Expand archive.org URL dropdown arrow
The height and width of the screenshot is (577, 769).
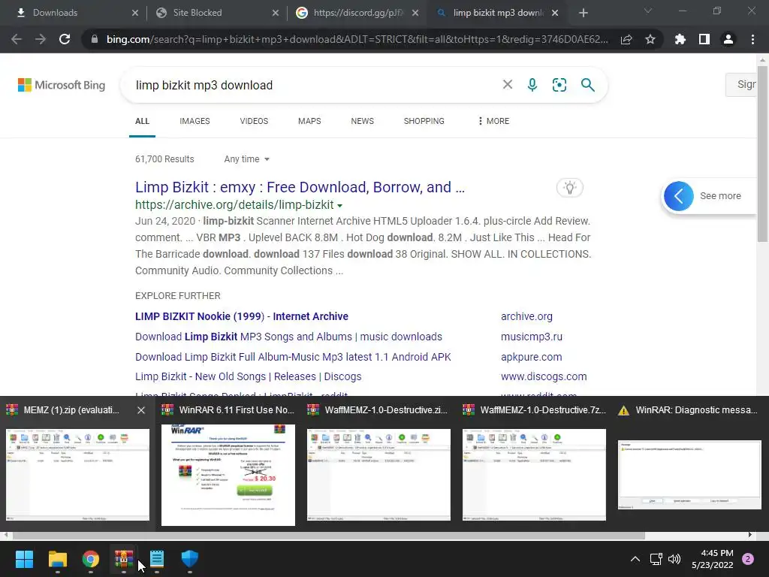340,206
